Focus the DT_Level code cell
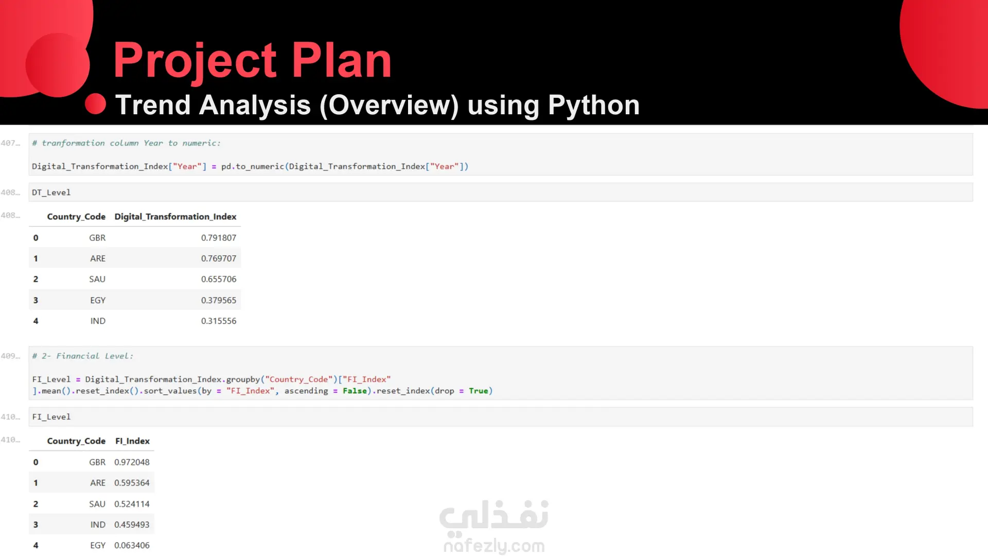Viewport: 988px width, 556px height. pos(500,192)
